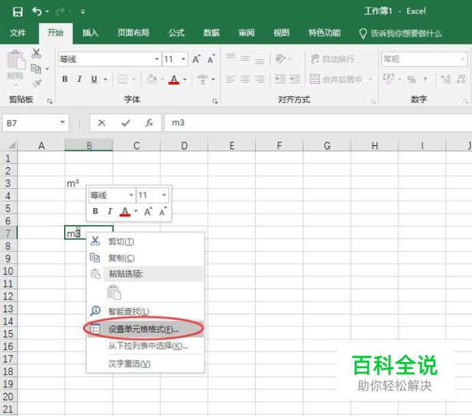Open the Customize Quick Access Toolbar arrow

83,12
